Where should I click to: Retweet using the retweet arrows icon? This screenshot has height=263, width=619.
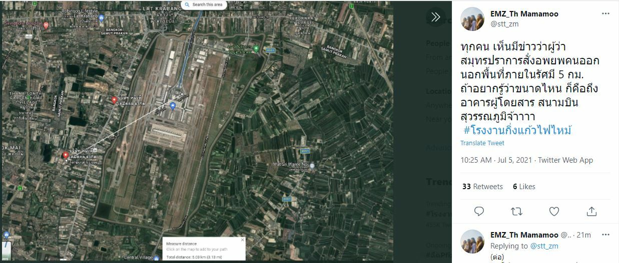(516, 211)
